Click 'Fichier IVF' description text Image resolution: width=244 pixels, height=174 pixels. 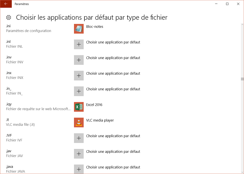[x=14, y=140]
